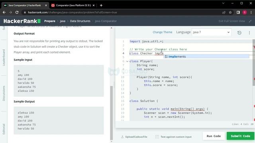This screenshot has width=255, height=143.
Task: Click the class Solution line
Action: (x=143, y=101)
